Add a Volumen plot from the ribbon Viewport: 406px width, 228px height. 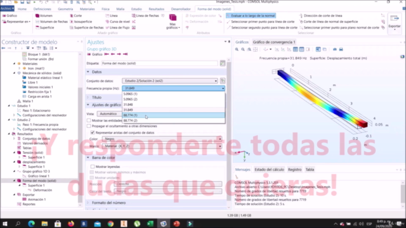coord(44,16)
